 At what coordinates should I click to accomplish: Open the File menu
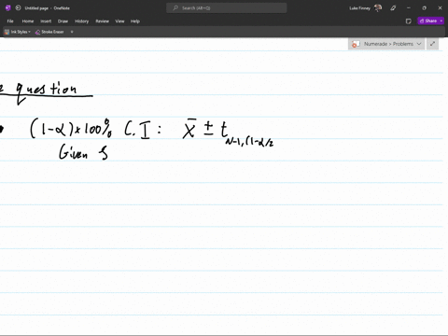click(10, 21)
